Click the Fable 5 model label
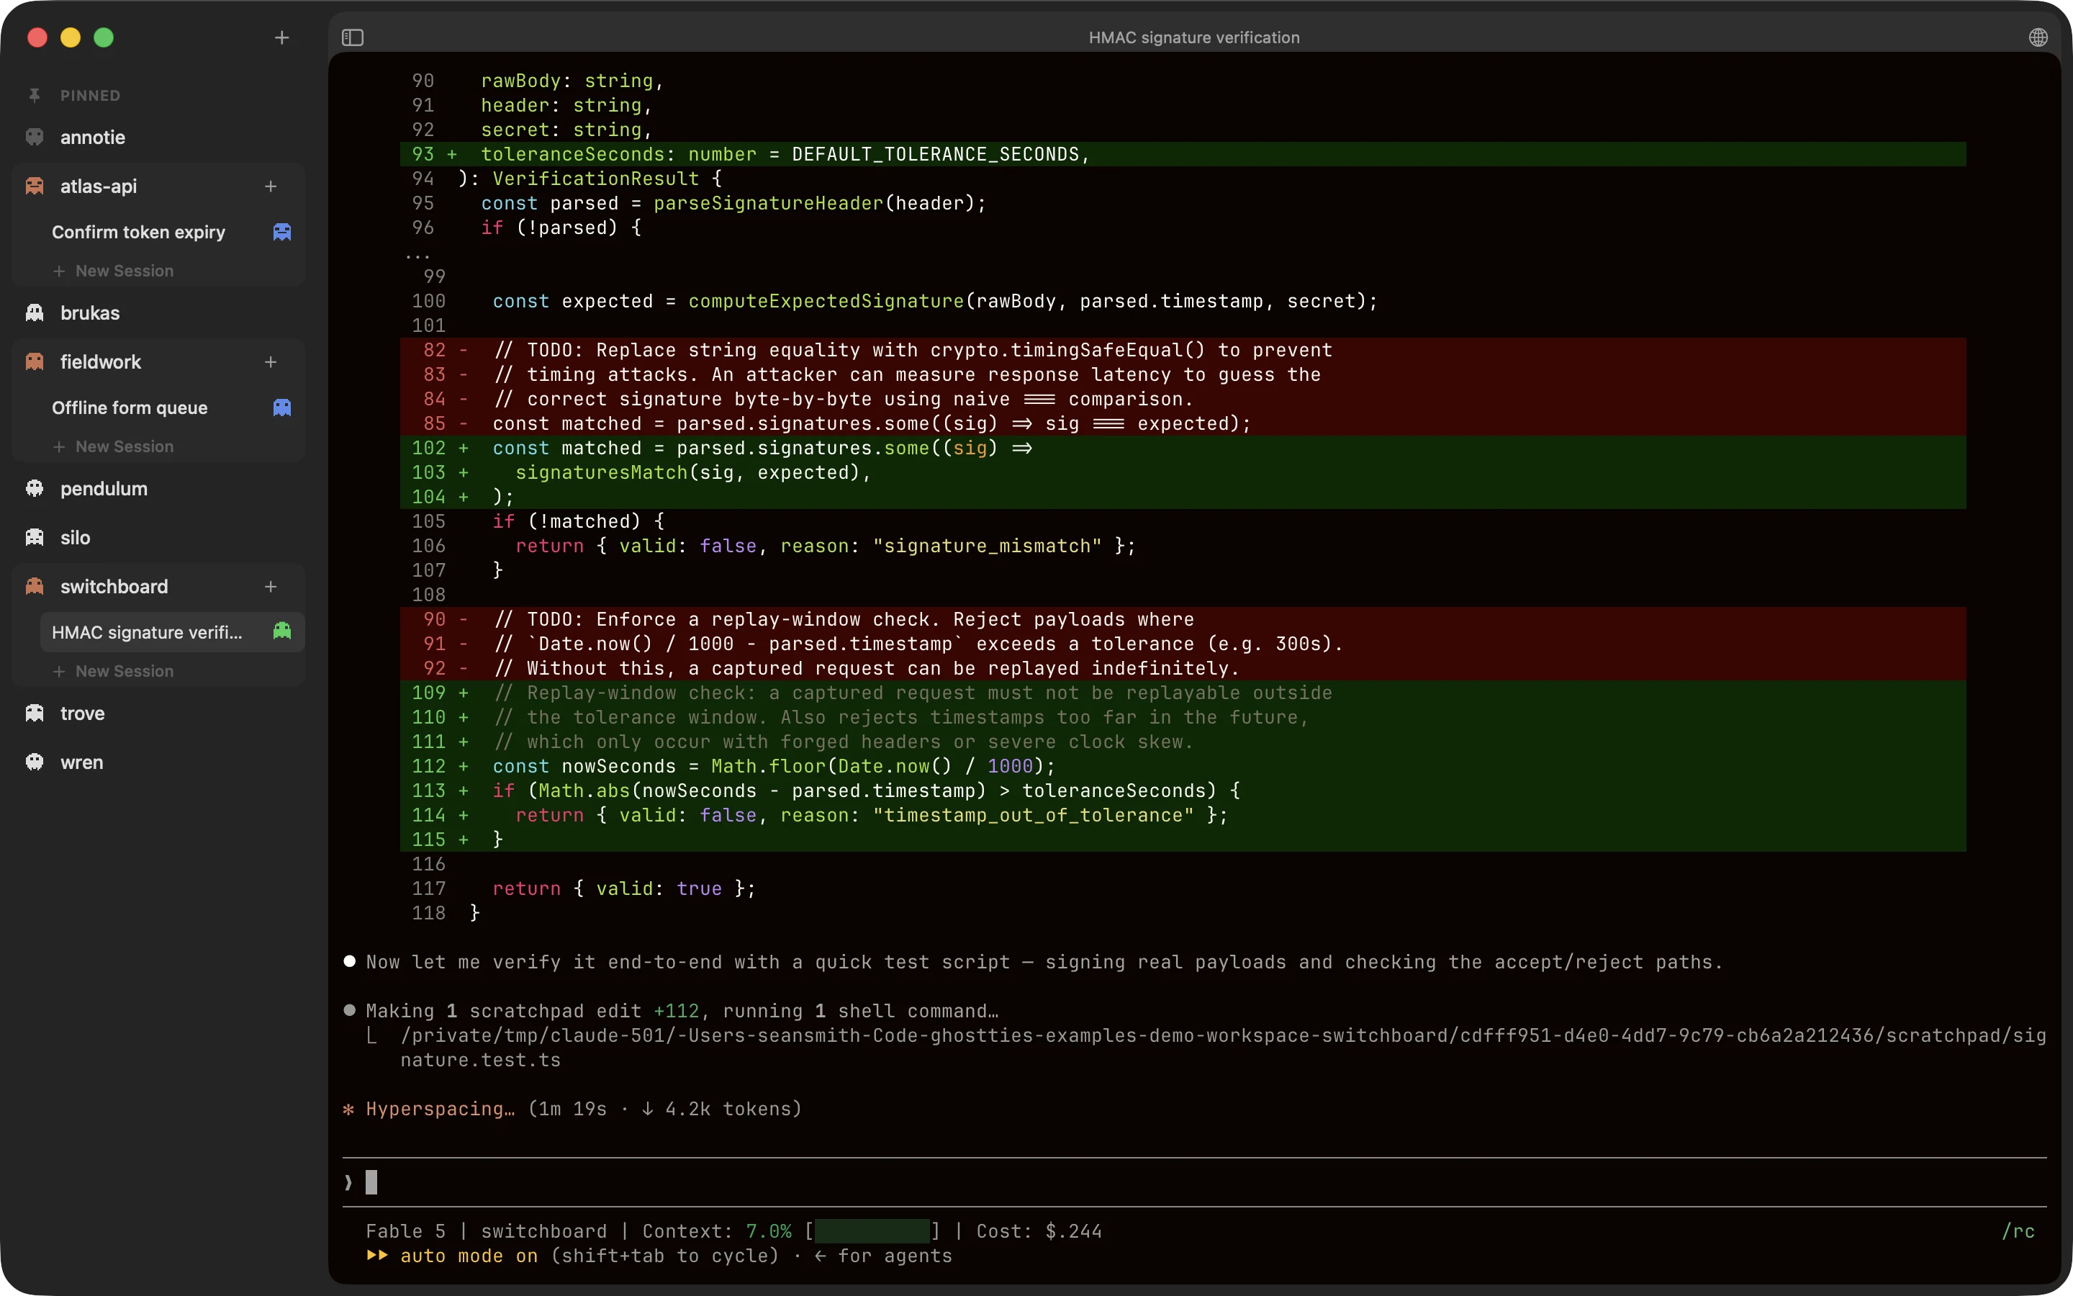 [405, 1231]
